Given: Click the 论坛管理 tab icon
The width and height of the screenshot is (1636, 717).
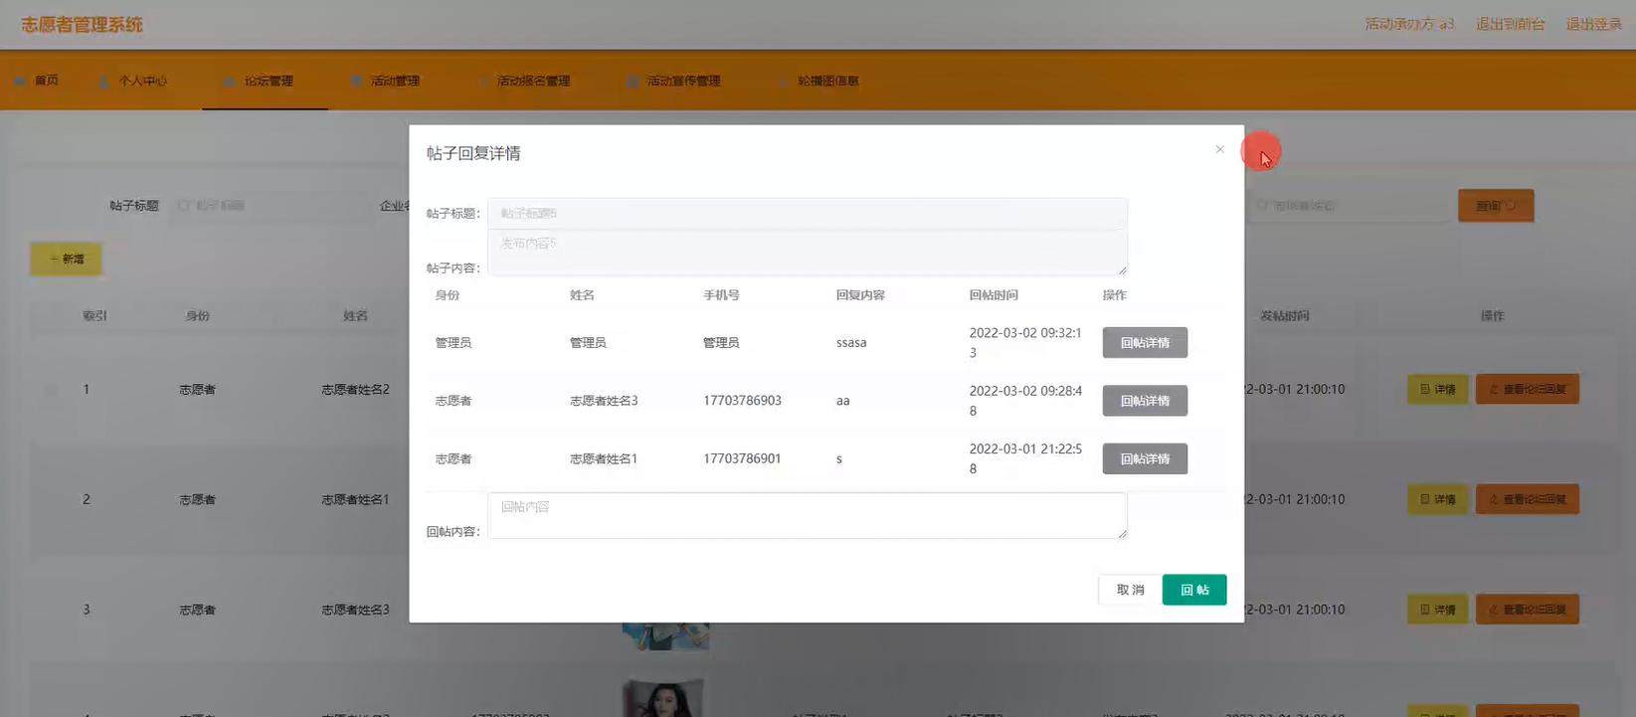Looking at the screenshot, I should [x=229, y=81].
